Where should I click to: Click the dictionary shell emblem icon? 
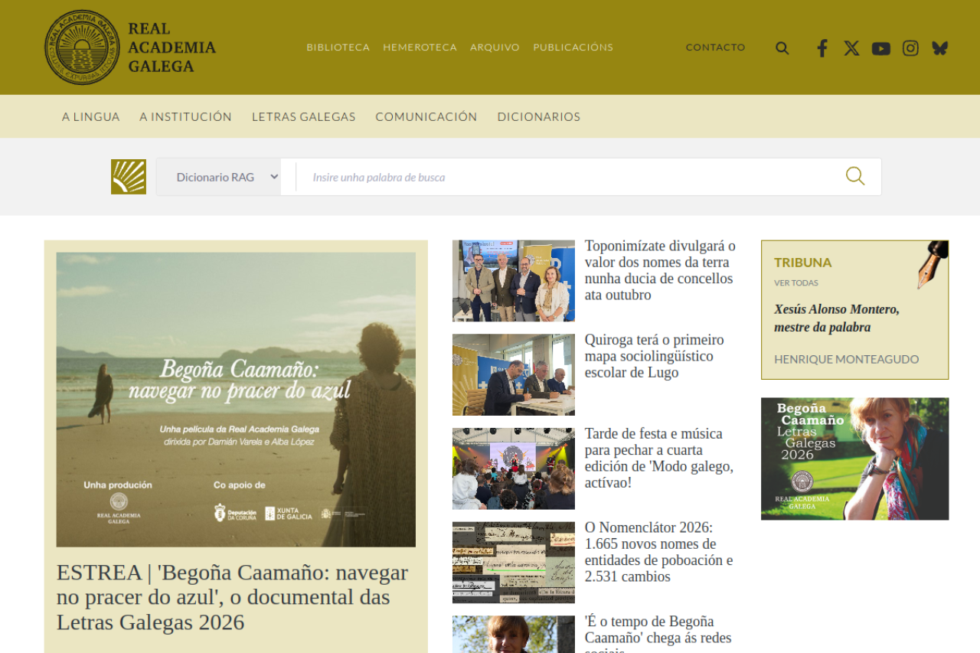coord(129,177)
